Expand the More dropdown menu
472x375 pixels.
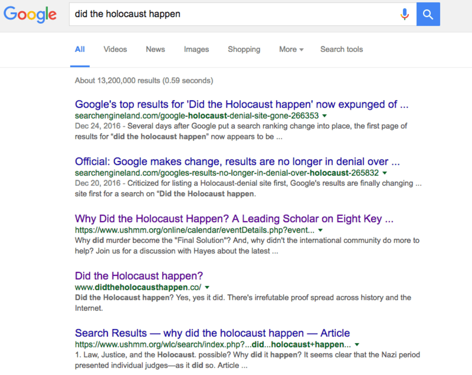tap(291, 49)
